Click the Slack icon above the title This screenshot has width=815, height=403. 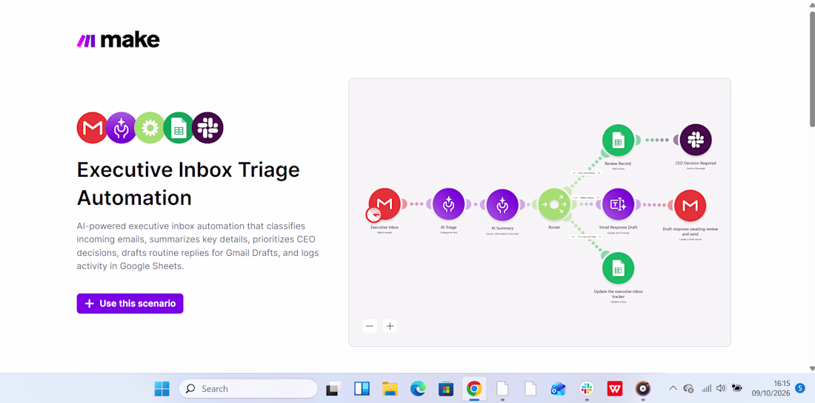[207, 128]
